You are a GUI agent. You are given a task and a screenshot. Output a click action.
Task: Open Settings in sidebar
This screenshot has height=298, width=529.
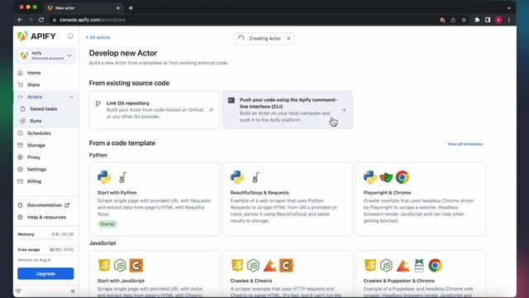(36, 169)
